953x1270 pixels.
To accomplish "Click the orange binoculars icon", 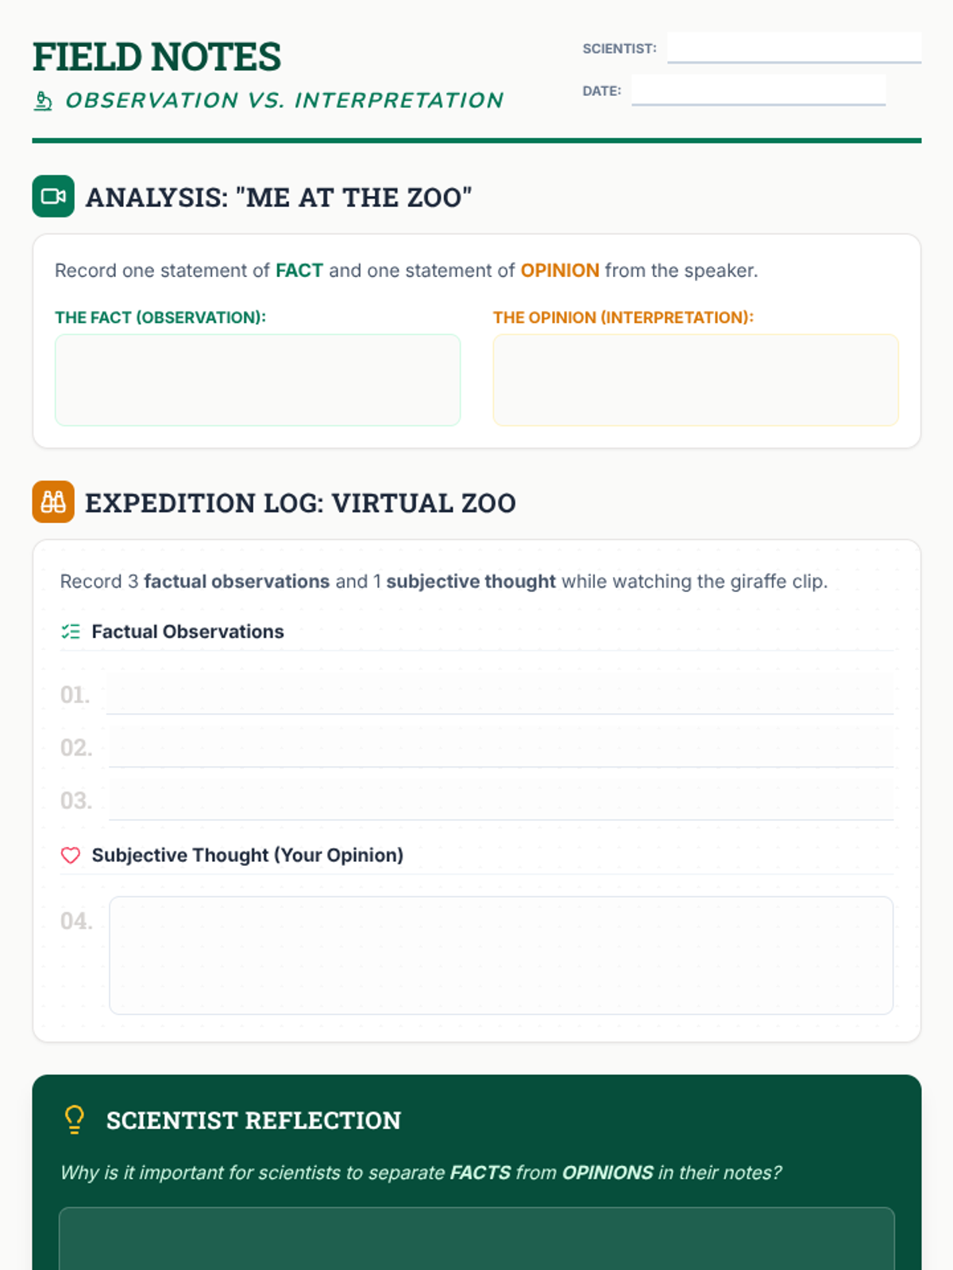I will pos(53,502).
